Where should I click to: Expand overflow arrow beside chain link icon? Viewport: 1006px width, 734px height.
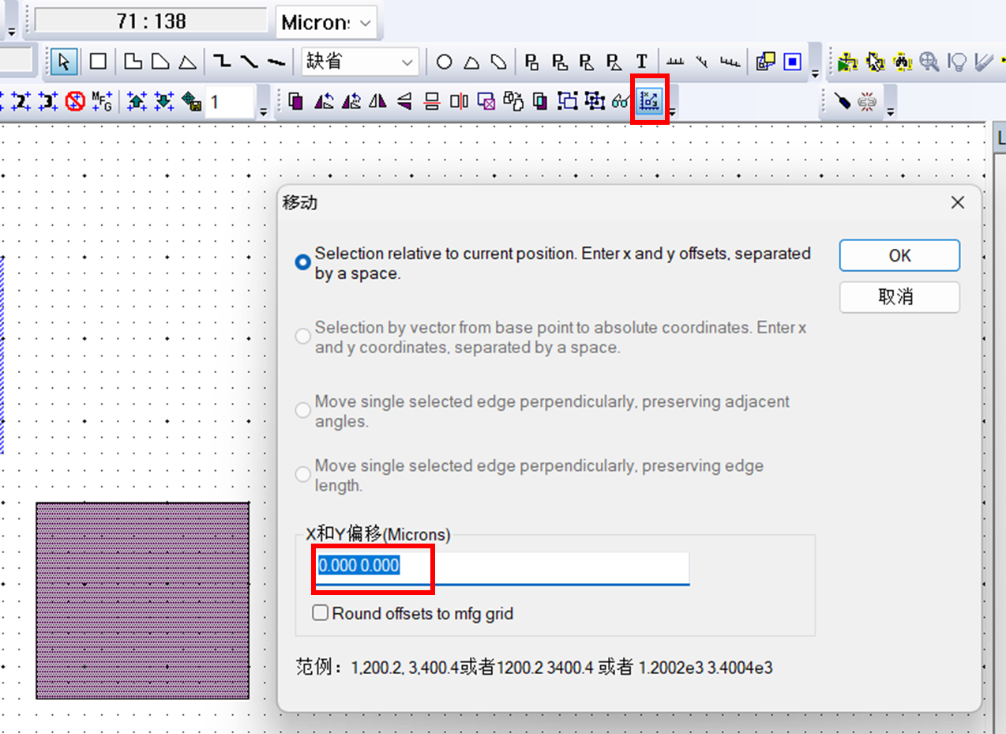point(891,112)
